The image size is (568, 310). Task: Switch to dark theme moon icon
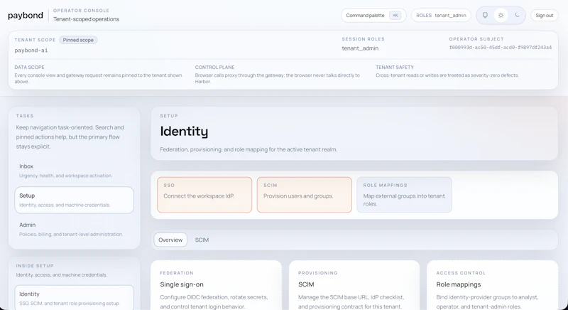(x=517, y=15)
